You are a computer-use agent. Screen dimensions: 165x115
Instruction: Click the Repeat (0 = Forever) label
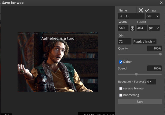[x=132, y=82]
